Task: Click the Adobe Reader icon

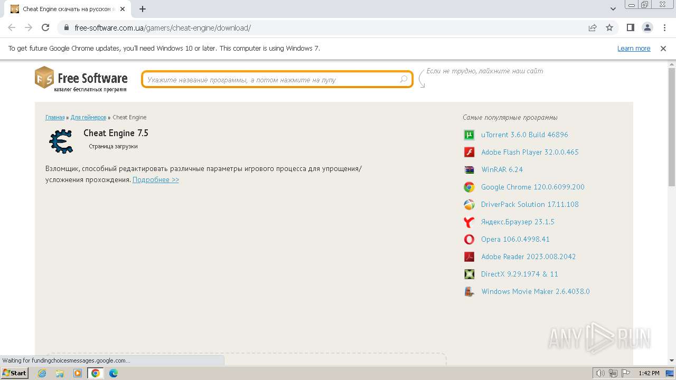Action: (x=469, y=256)
